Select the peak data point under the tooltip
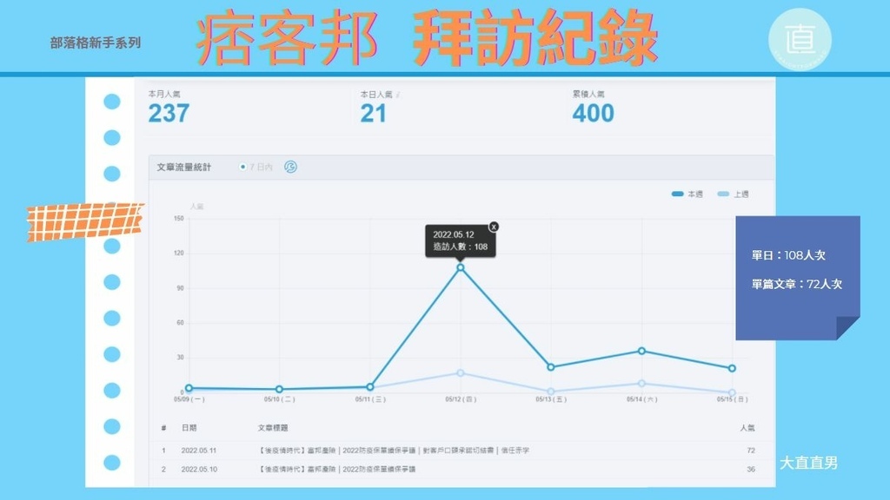The height and width of the screenshot is (500, 890). (x=461, y=267)
